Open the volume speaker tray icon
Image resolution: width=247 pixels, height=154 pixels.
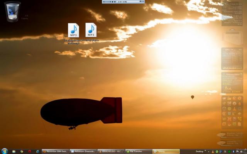241,152
